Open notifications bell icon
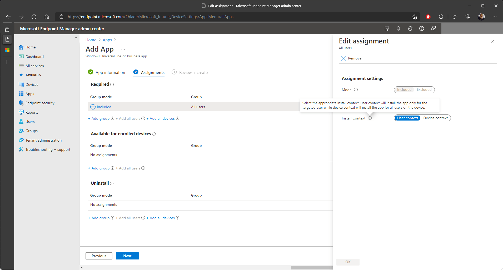 (398, 28)
